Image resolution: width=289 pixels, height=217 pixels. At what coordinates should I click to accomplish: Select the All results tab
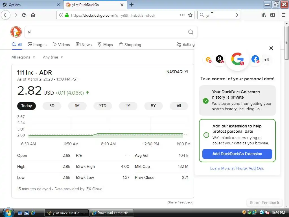[x=17, y=45]
